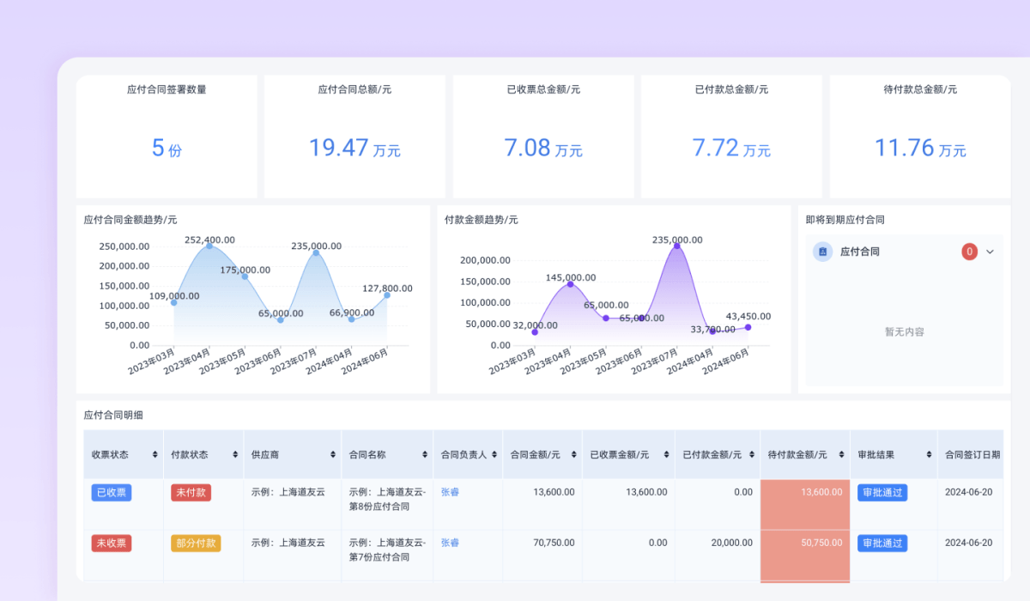This screenshot has width=1030, height=601.
Task: Sort the table by 收票状态 column arrows
Action: tap(155, 454)
